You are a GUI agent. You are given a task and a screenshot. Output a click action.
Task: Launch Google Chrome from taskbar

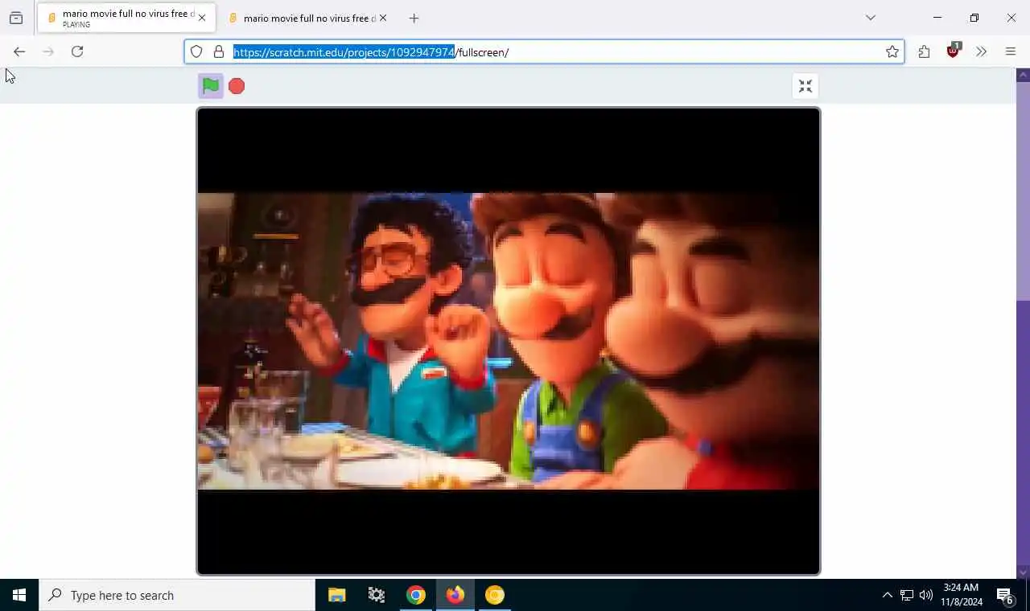pyautogui.click(x=416, y=595)
